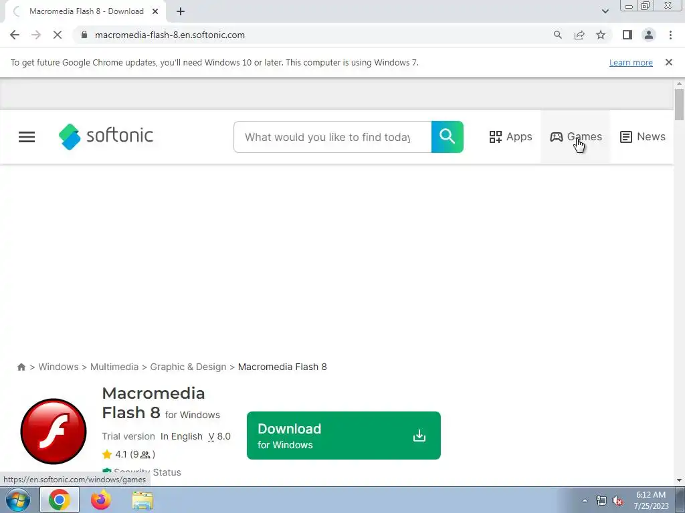
Task: Open a new tab with plus button
Action: coord(181,11)
